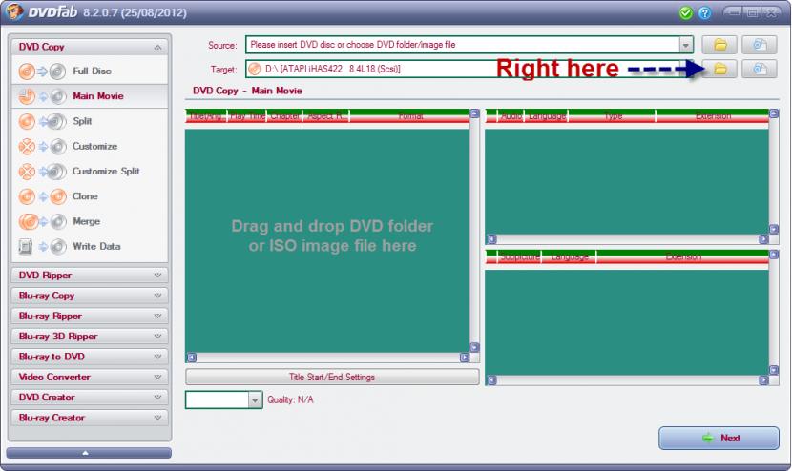Click audio list scroll-left arrow
This screenshot has width=792, height=471.
pos(491,238)
